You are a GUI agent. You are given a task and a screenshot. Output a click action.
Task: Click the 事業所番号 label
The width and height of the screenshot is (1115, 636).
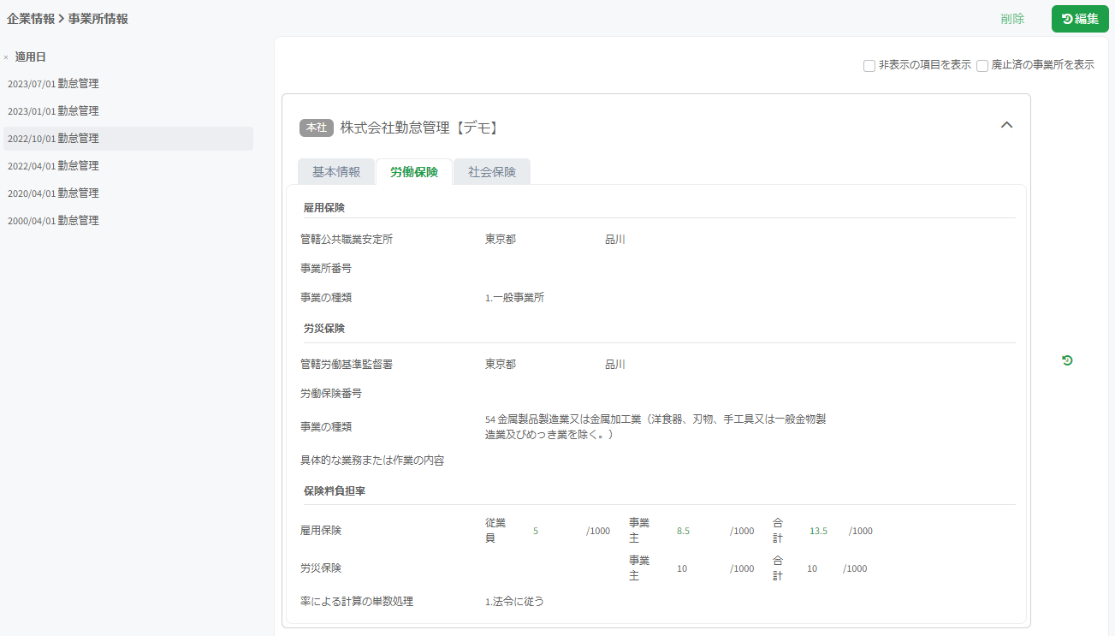tap(326, 269)
